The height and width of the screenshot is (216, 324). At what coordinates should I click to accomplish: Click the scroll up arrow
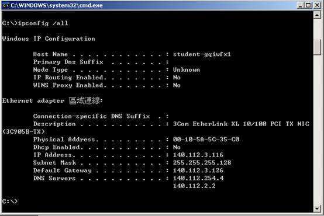[317, 15]
